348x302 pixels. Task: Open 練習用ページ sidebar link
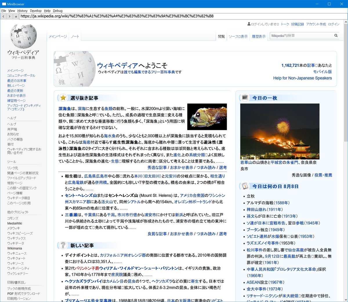[16, 100]
